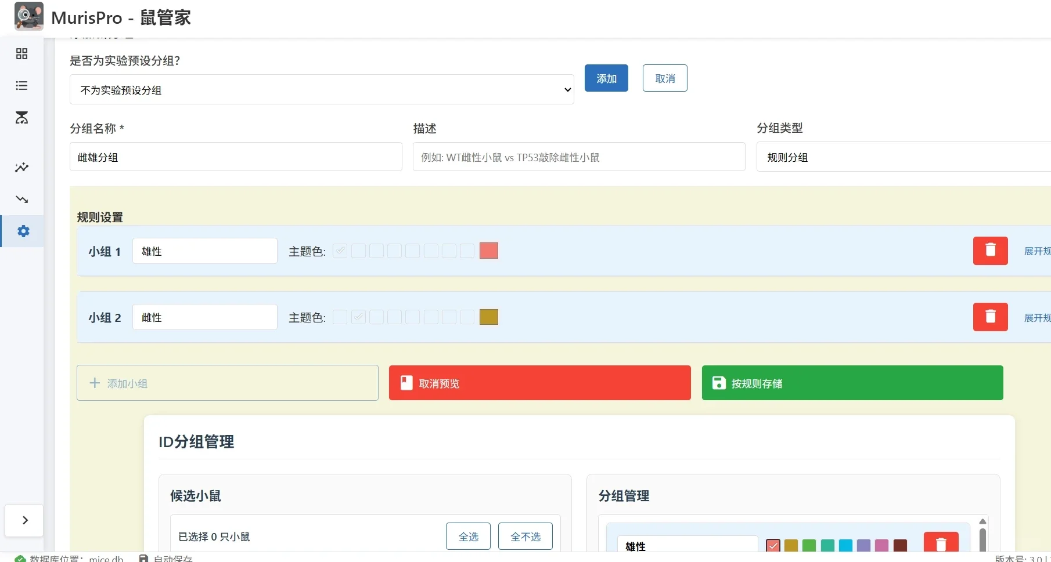The image size is (1051, 562).
Task: Open the list view icon in sidebar
Action: tap(21, 85)
